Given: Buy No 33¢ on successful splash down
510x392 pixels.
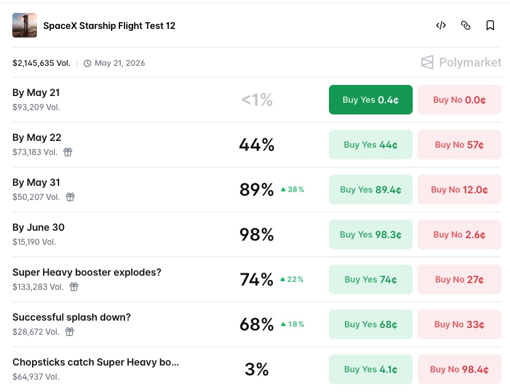Looking at the screenshot, I should [x=459, y=324].
